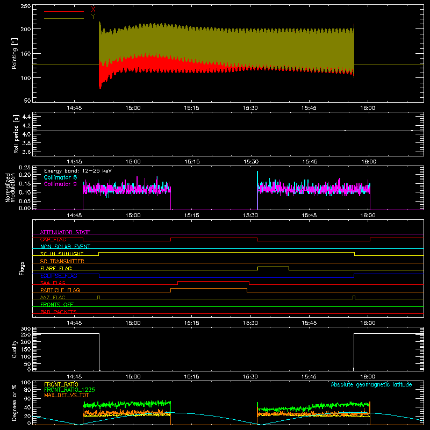Click the 'Absolute geomagnetic latitude' label
This screenshot has width=430, height=430.
371,384
